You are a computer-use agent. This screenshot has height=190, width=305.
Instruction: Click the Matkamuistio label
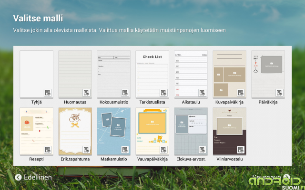pos(114,159)
